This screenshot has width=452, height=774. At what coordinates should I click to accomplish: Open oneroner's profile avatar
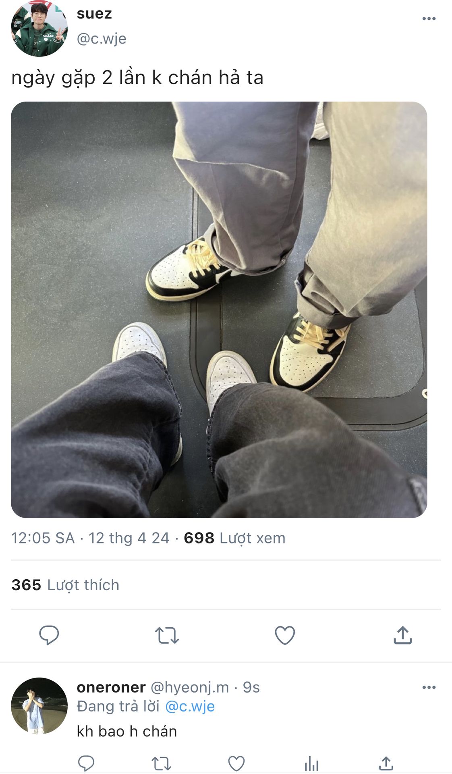pos(39,705)
